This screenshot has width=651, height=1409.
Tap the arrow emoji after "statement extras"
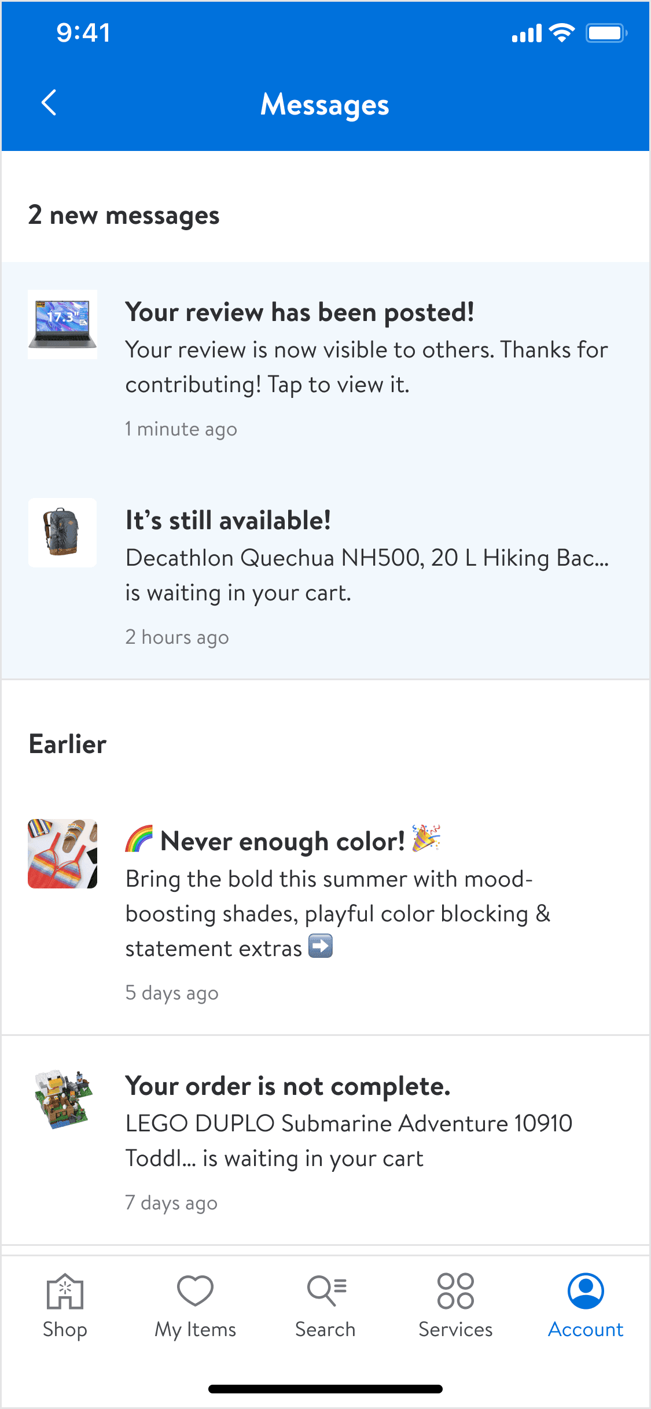coord(321,946)
